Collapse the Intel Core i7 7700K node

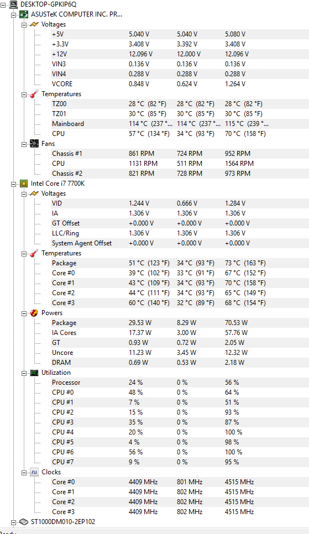pos(14,184)
